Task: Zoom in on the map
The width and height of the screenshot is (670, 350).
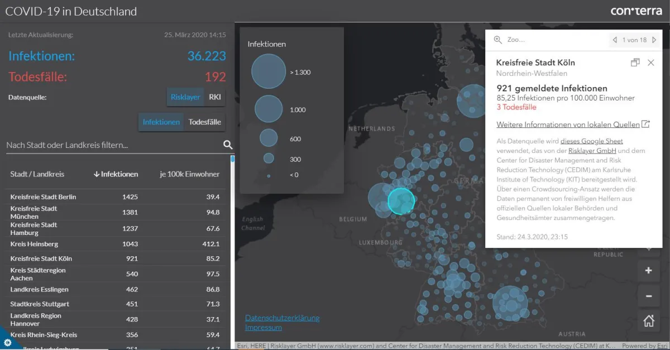Action: [648, 271]
